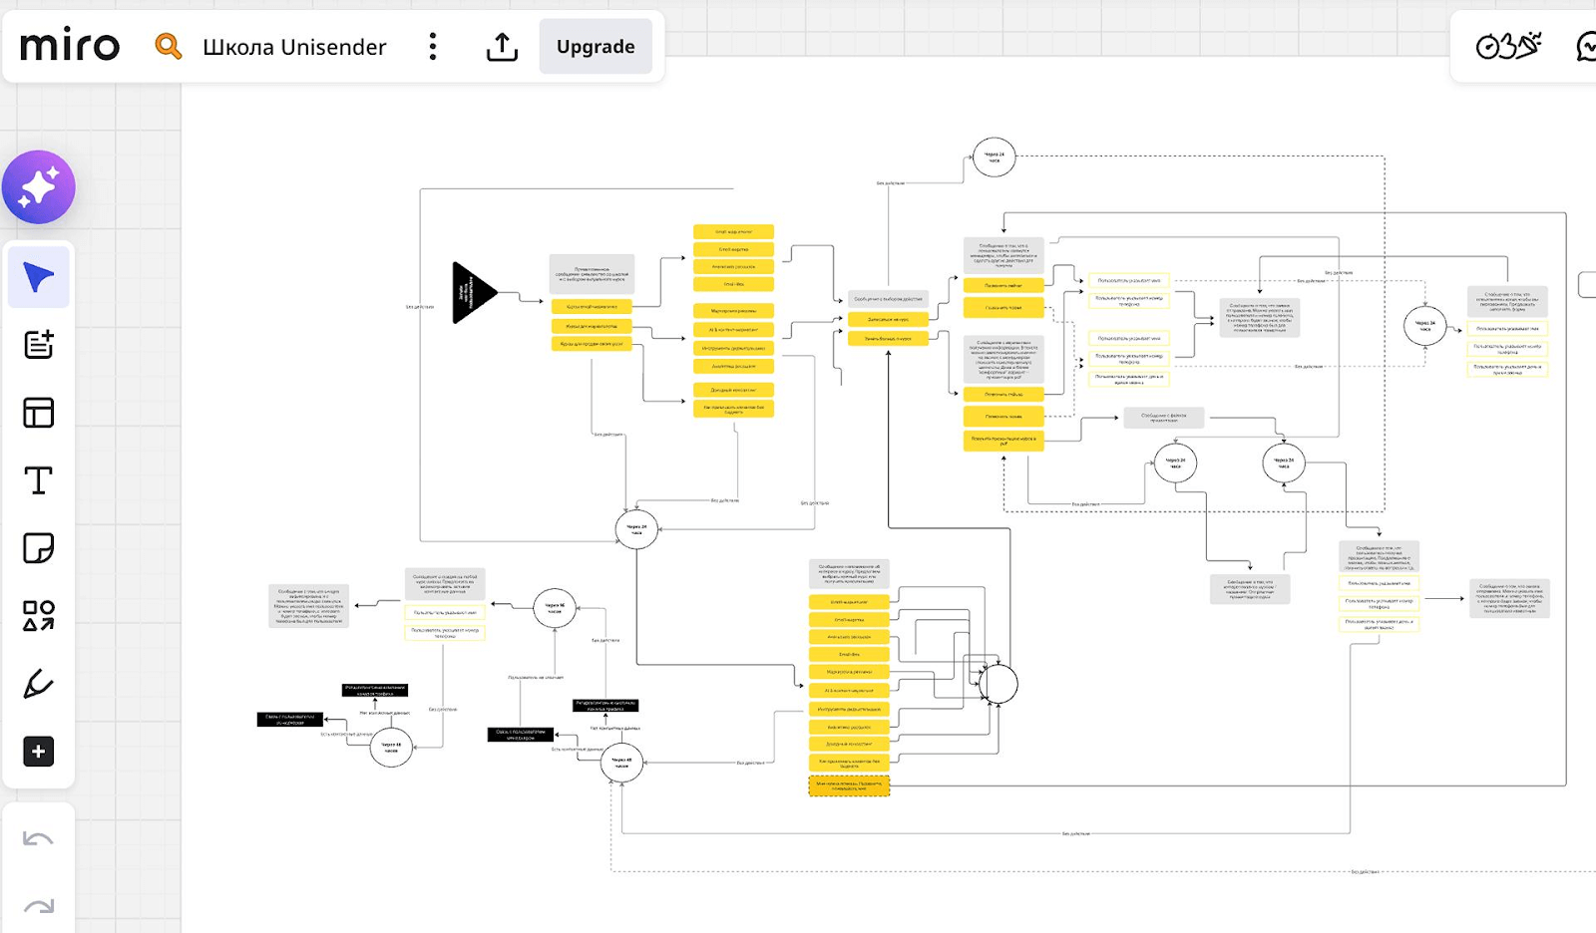The width and height of the screenshot is (1596, 933).
Task: Open more apps with plus icon
Action: pos(39,752)
